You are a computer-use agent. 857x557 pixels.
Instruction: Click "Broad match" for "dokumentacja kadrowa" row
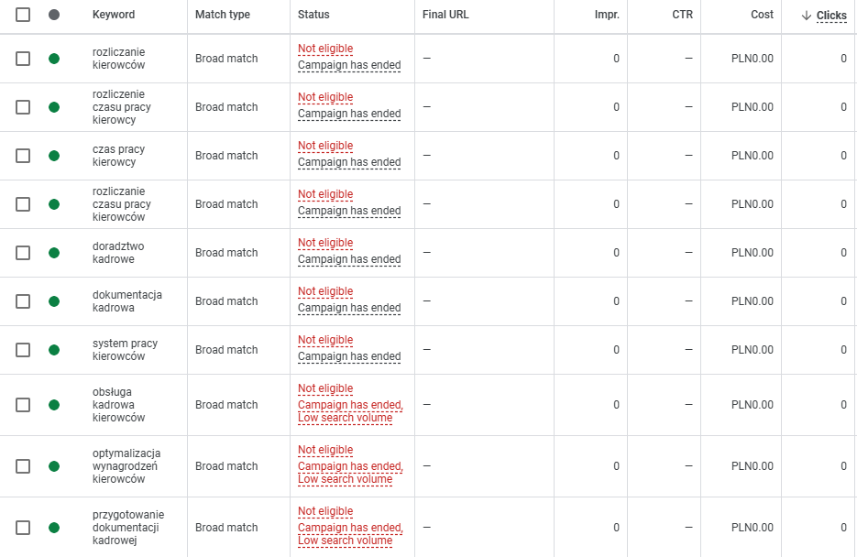(226, 301)
